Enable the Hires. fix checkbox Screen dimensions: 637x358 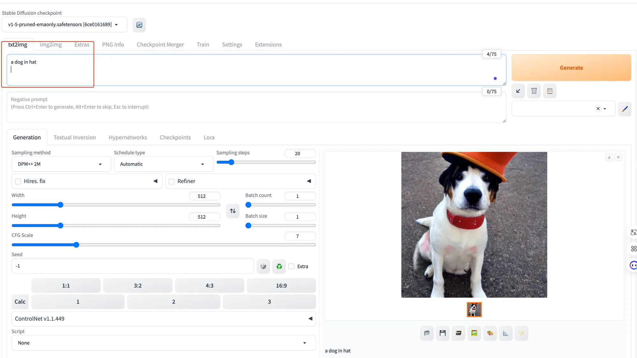pos(18,181)
